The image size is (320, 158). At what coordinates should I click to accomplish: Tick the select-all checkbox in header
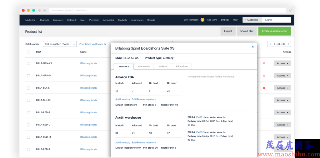28,52
